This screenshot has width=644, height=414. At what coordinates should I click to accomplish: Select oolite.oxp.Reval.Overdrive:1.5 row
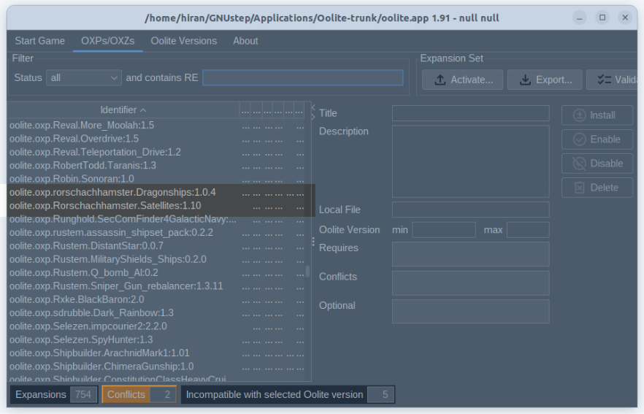pos(156,139)
